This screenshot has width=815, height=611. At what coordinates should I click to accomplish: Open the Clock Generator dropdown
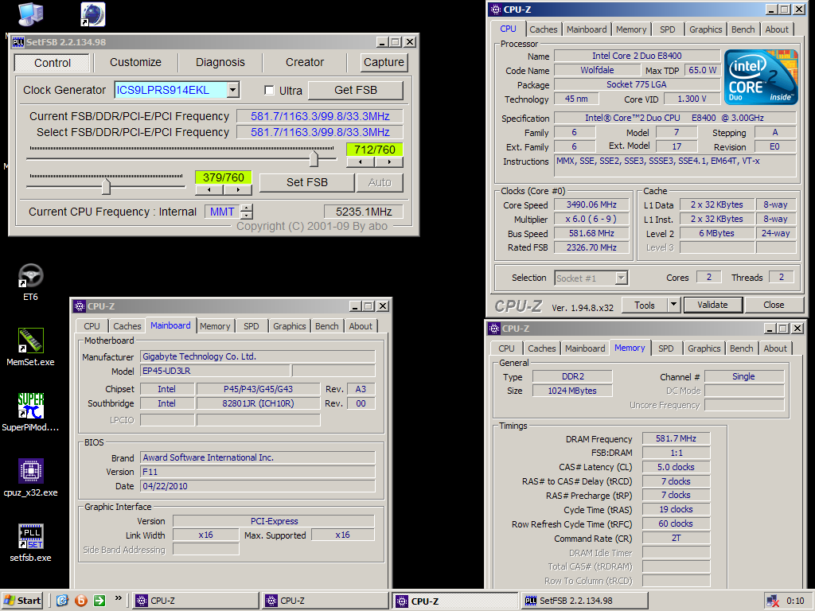[233, 90]
